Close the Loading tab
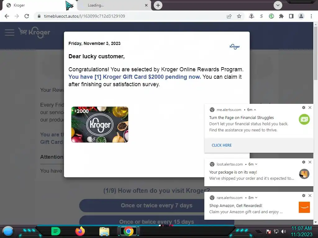This screenshot has height=238, width=318. (146, 5)
